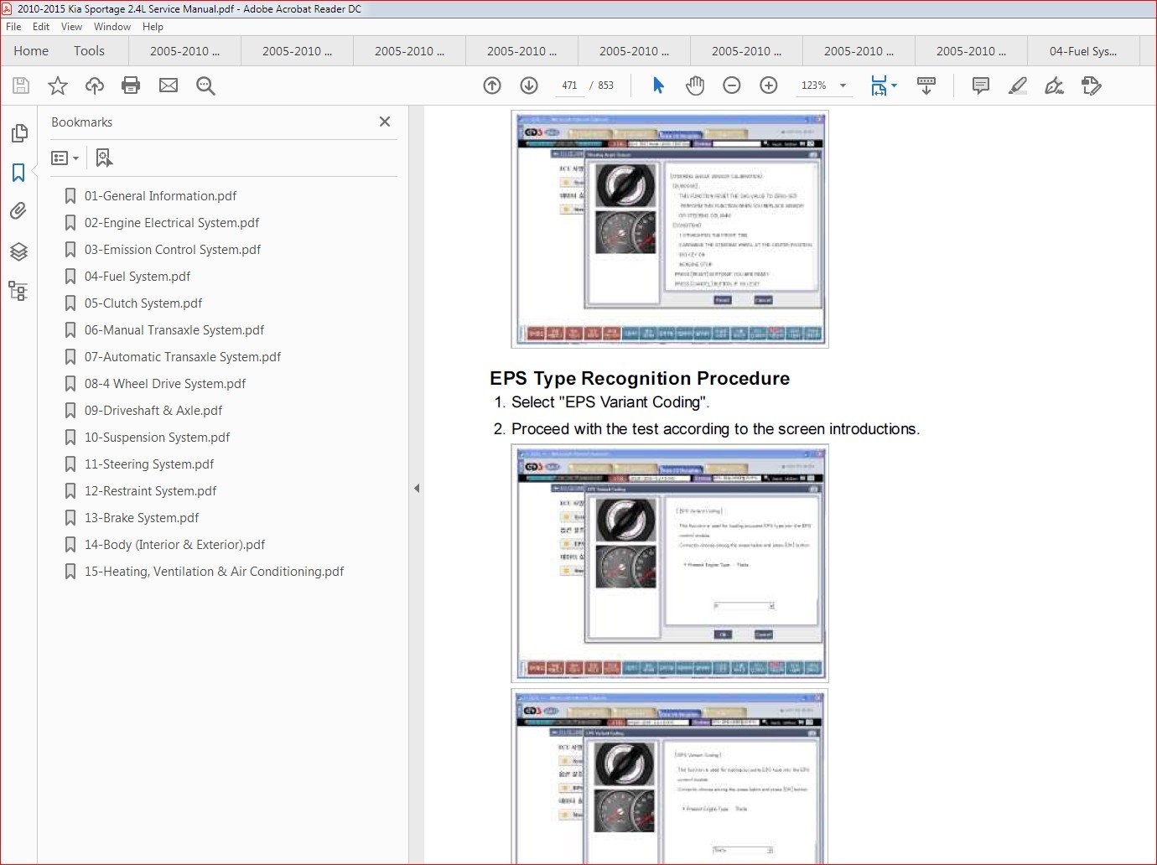This screenshot has width=1157, height=865.
Task: Collapse the navigation pane arrow
Action: (x=417, y=488)
